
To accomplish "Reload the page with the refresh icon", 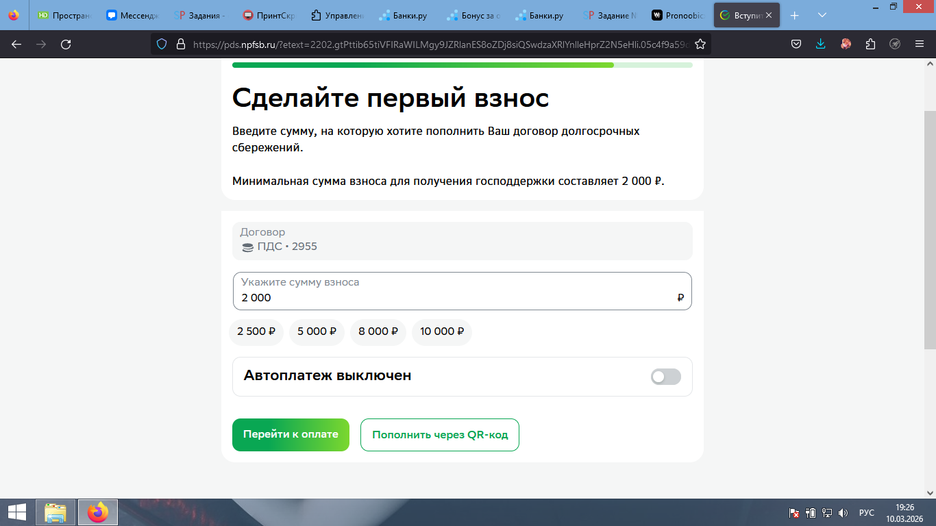I will click(66, 45).
